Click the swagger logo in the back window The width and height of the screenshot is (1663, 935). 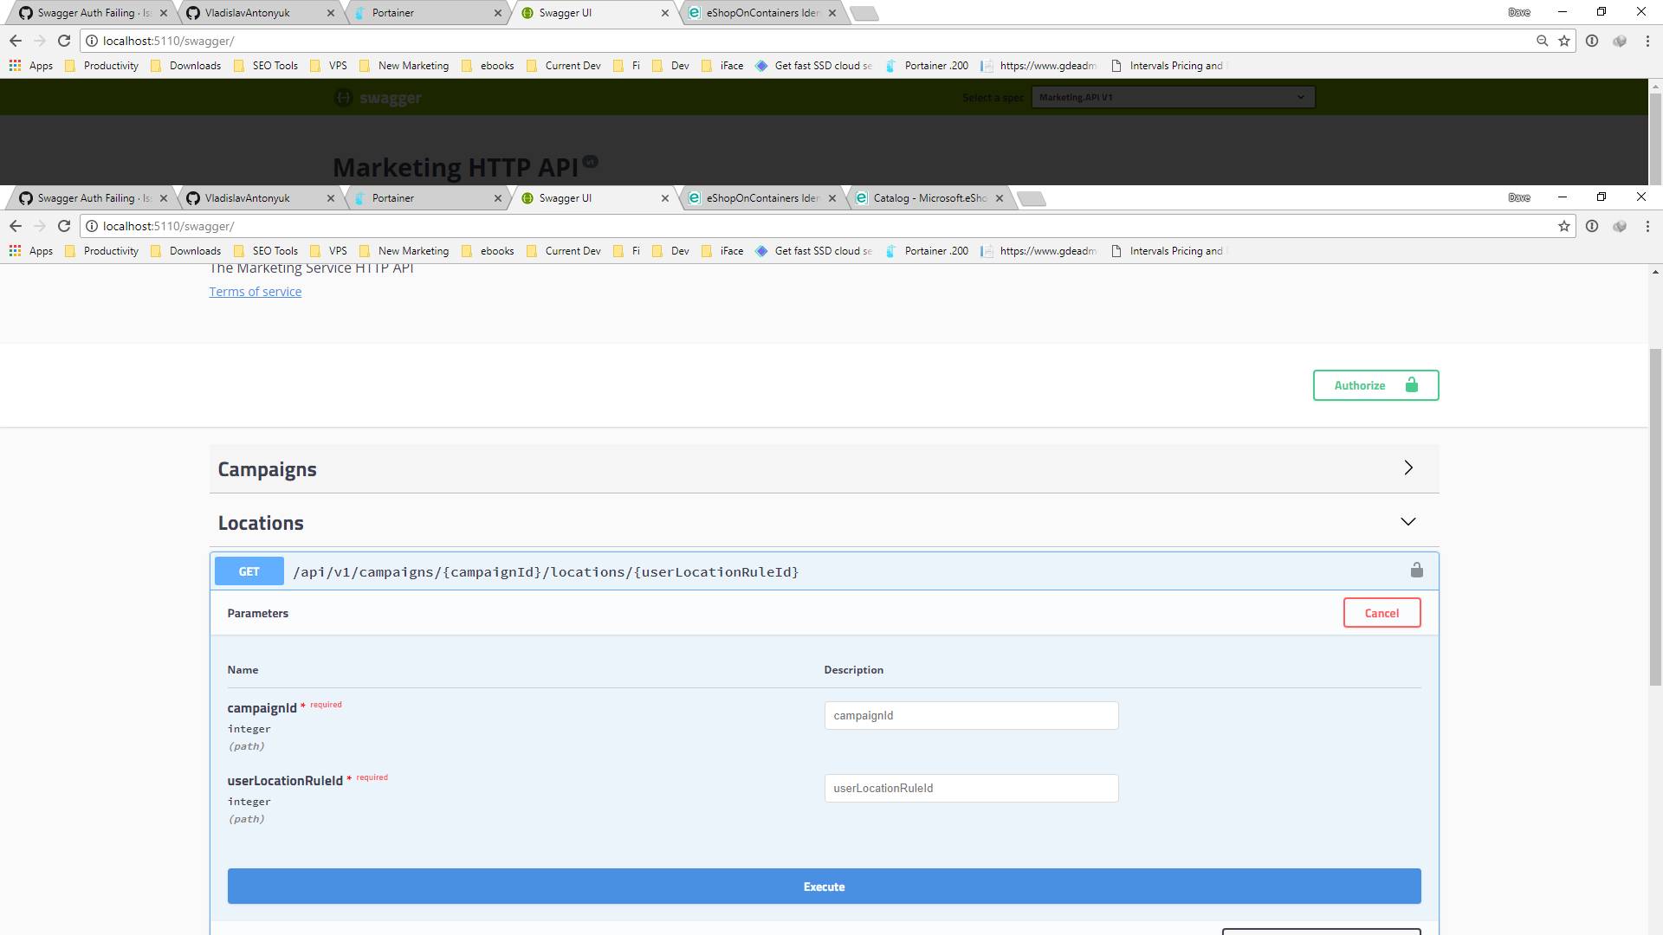(x=379, y=98)
